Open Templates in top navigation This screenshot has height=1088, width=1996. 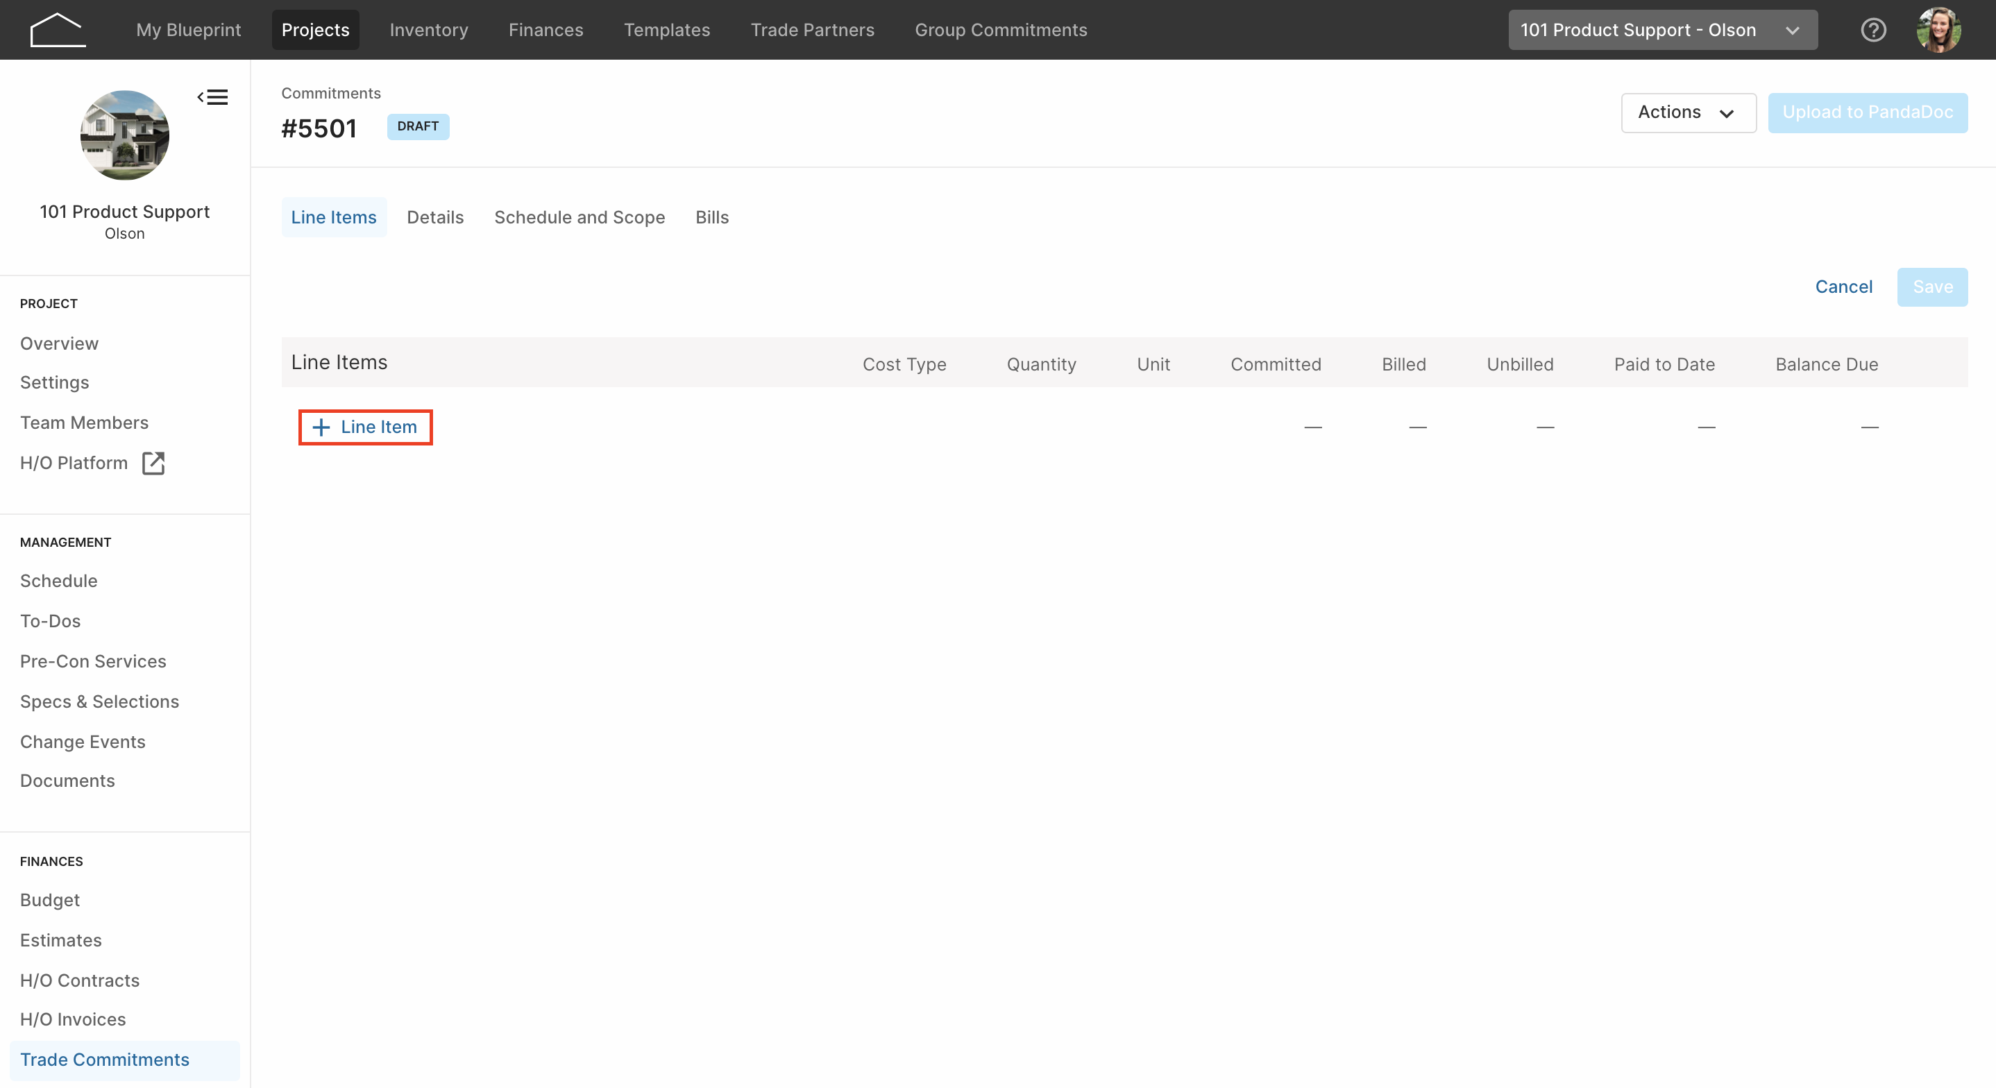click(x=667, y=31)
